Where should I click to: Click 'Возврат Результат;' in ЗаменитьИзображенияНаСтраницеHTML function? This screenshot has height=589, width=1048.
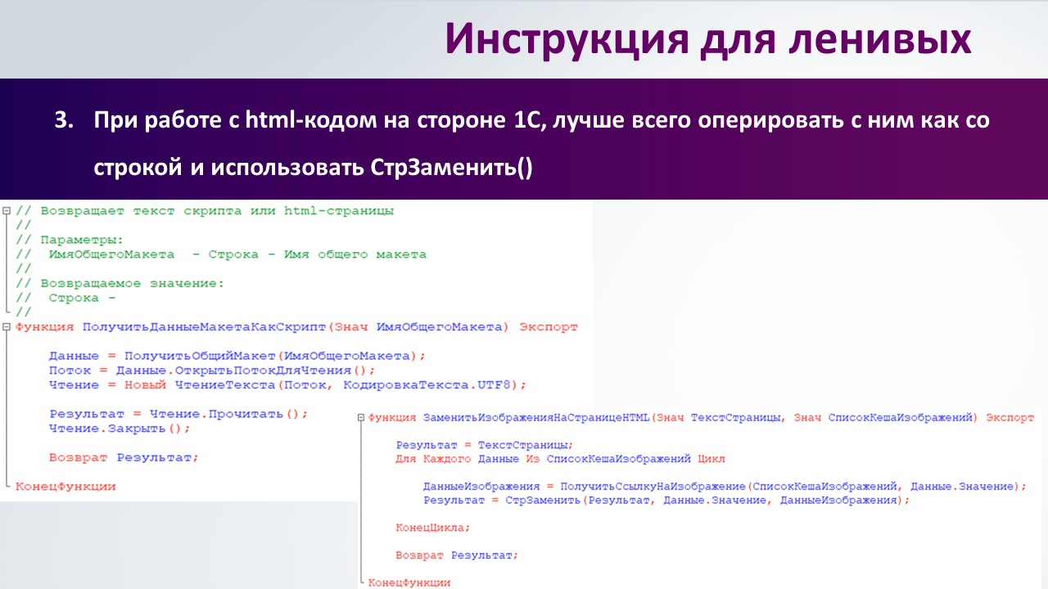(x=457, y=555)
